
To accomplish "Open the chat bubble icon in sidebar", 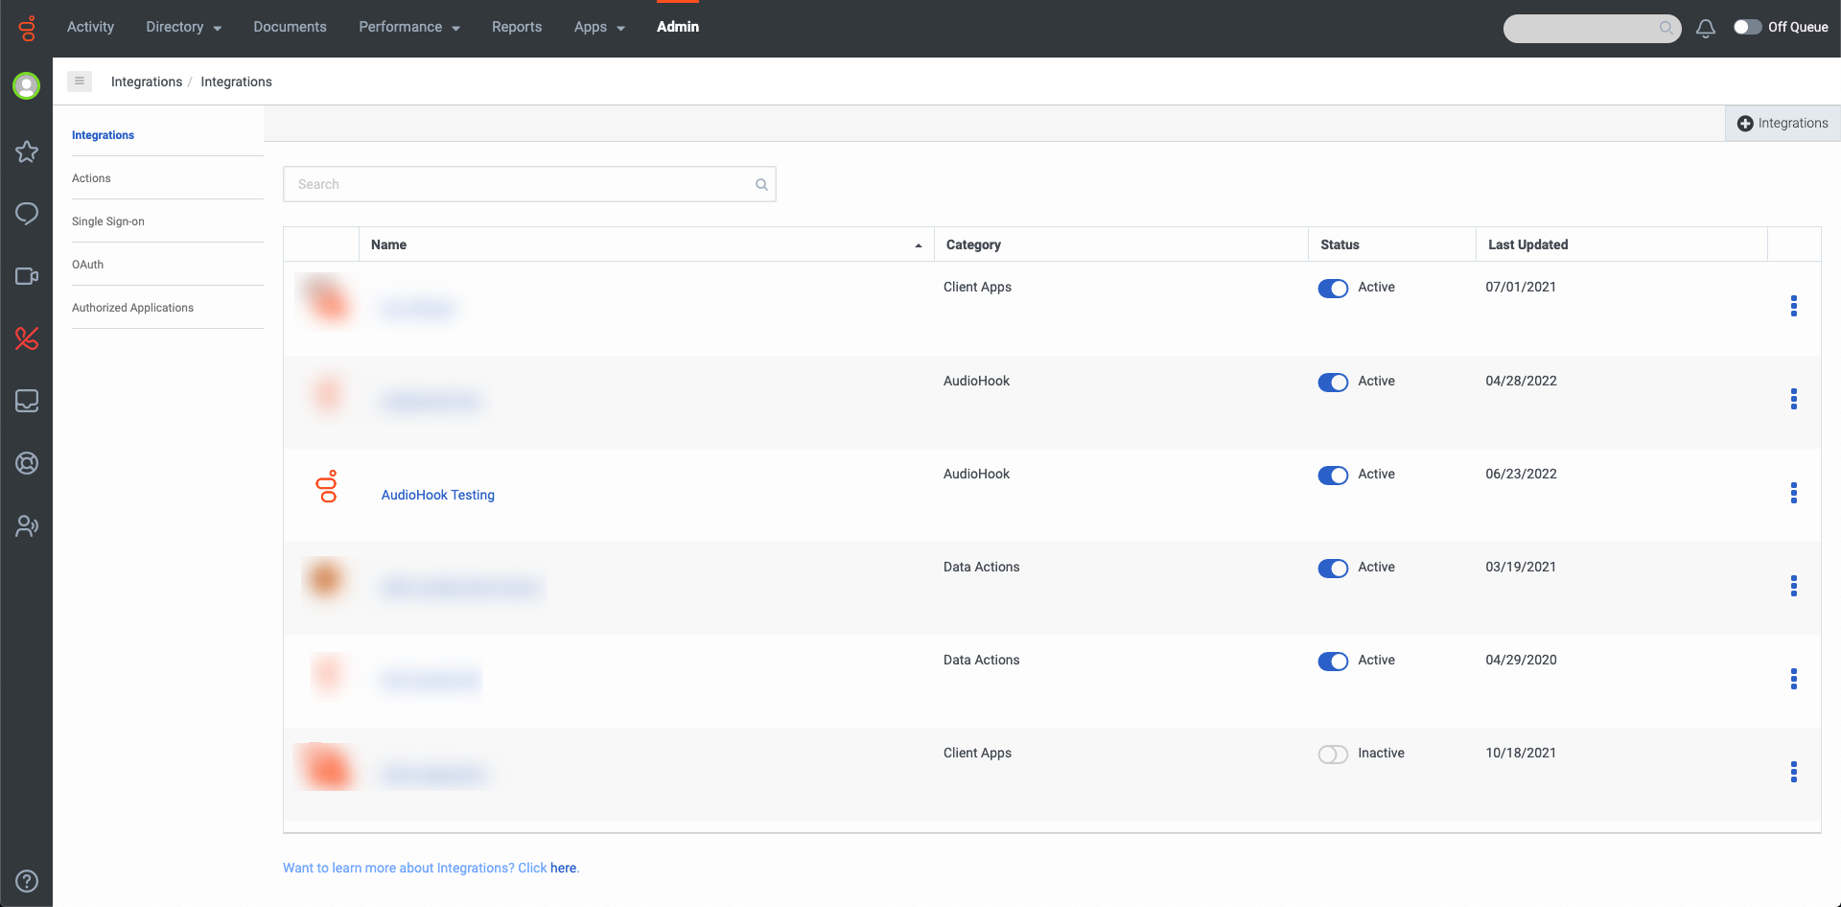I will click(x=27, y=214).
